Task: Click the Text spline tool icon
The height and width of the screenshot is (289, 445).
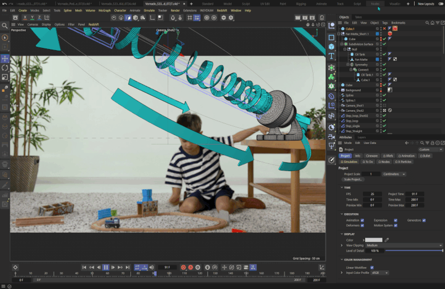Action: pyautogui.click(x=331, y=56)
